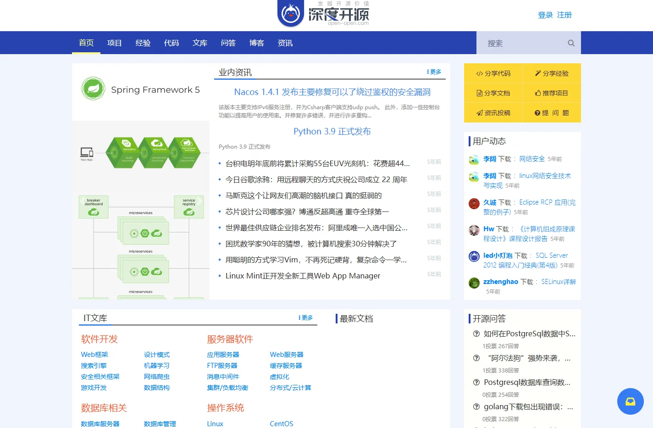The width and height of the screenshot is (653, 428).
Task: Open 虚拟化 category link
Action: (280, 377)
